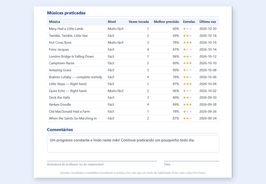Select the Data label under the signature line
Viewport: 266px width, 184px height.
167,164
